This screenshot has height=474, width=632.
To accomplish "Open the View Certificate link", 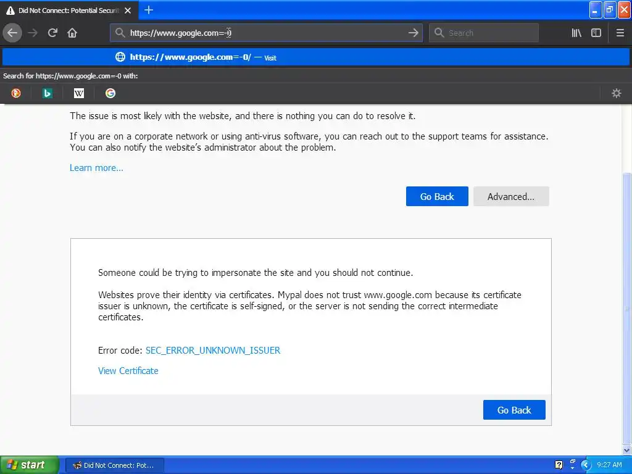I will click(x=128, y=371).
